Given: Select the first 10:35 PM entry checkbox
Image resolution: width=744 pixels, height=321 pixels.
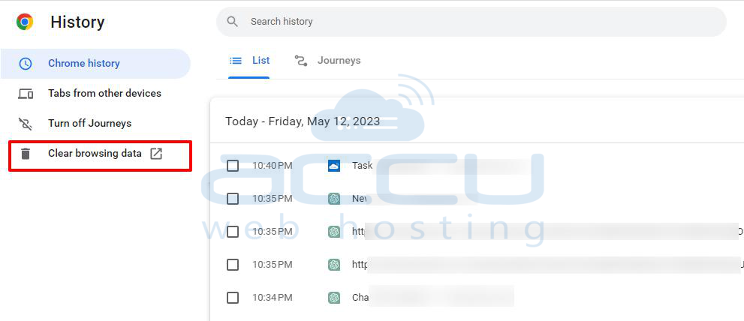Looking at the screenshot, I should (x=233, y=199).
